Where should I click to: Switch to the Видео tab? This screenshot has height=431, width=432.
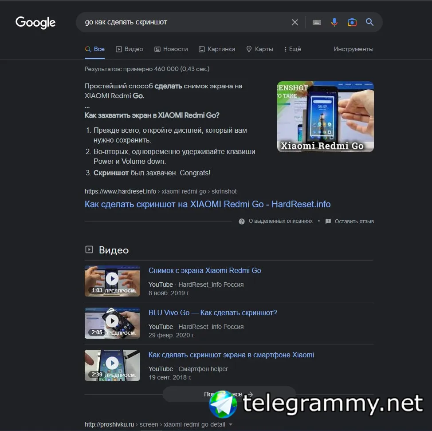pos(130,49)
